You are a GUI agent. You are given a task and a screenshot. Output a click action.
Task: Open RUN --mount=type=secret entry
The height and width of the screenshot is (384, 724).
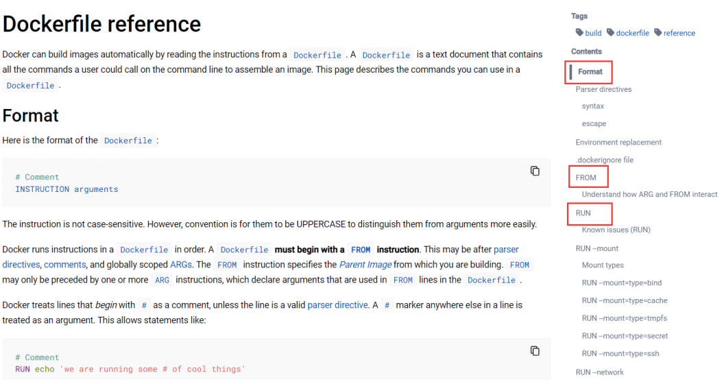(625, 336)
